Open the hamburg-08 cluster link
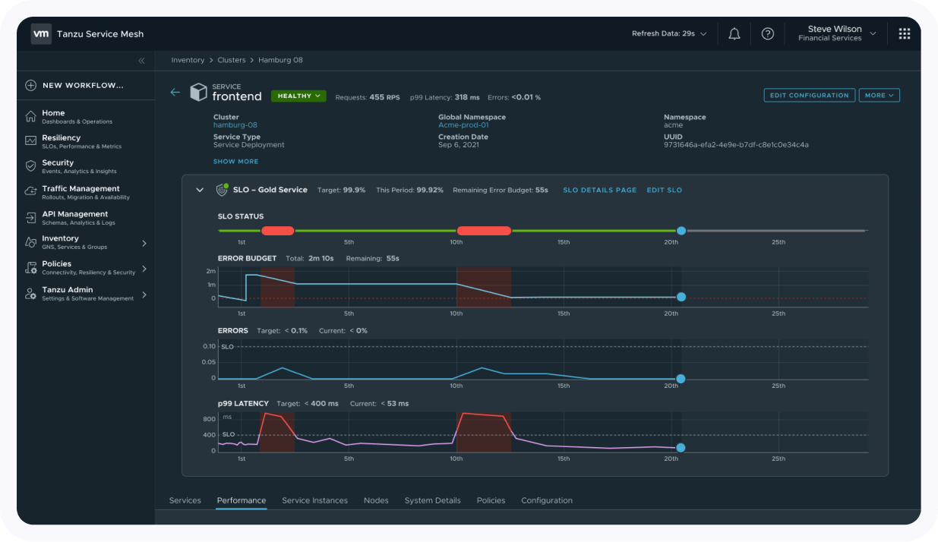 [235, 124]
